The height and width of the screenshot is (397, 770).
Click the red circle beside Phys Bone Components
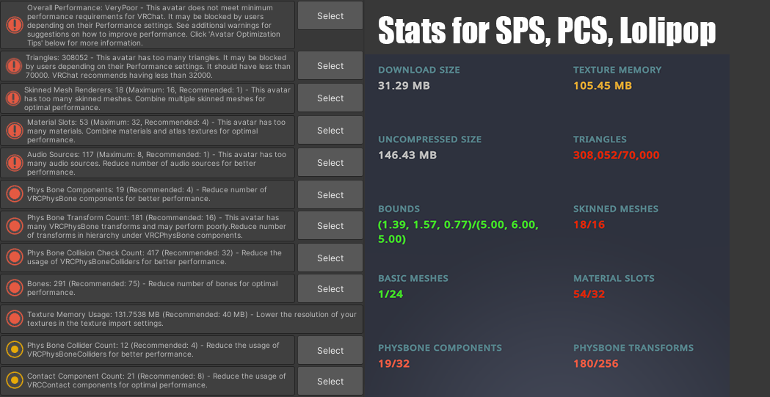point(15,194)
